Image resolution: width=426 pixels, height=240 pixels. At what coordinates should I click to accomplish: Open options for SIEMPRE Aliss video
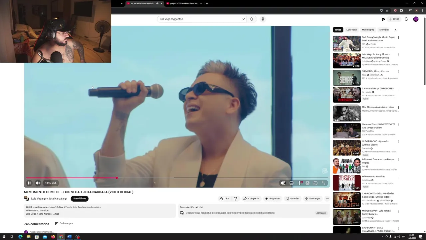tap(398, 72)
